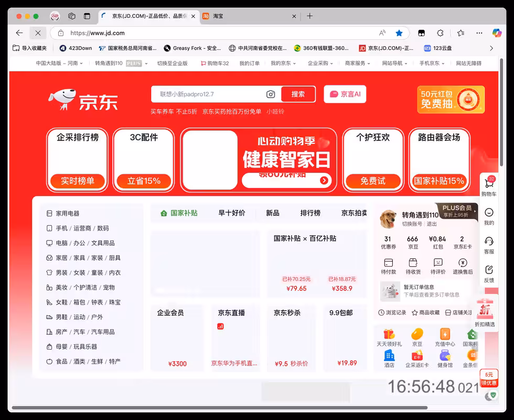Open the 反馈 feedback icon

tap(489, 274)
